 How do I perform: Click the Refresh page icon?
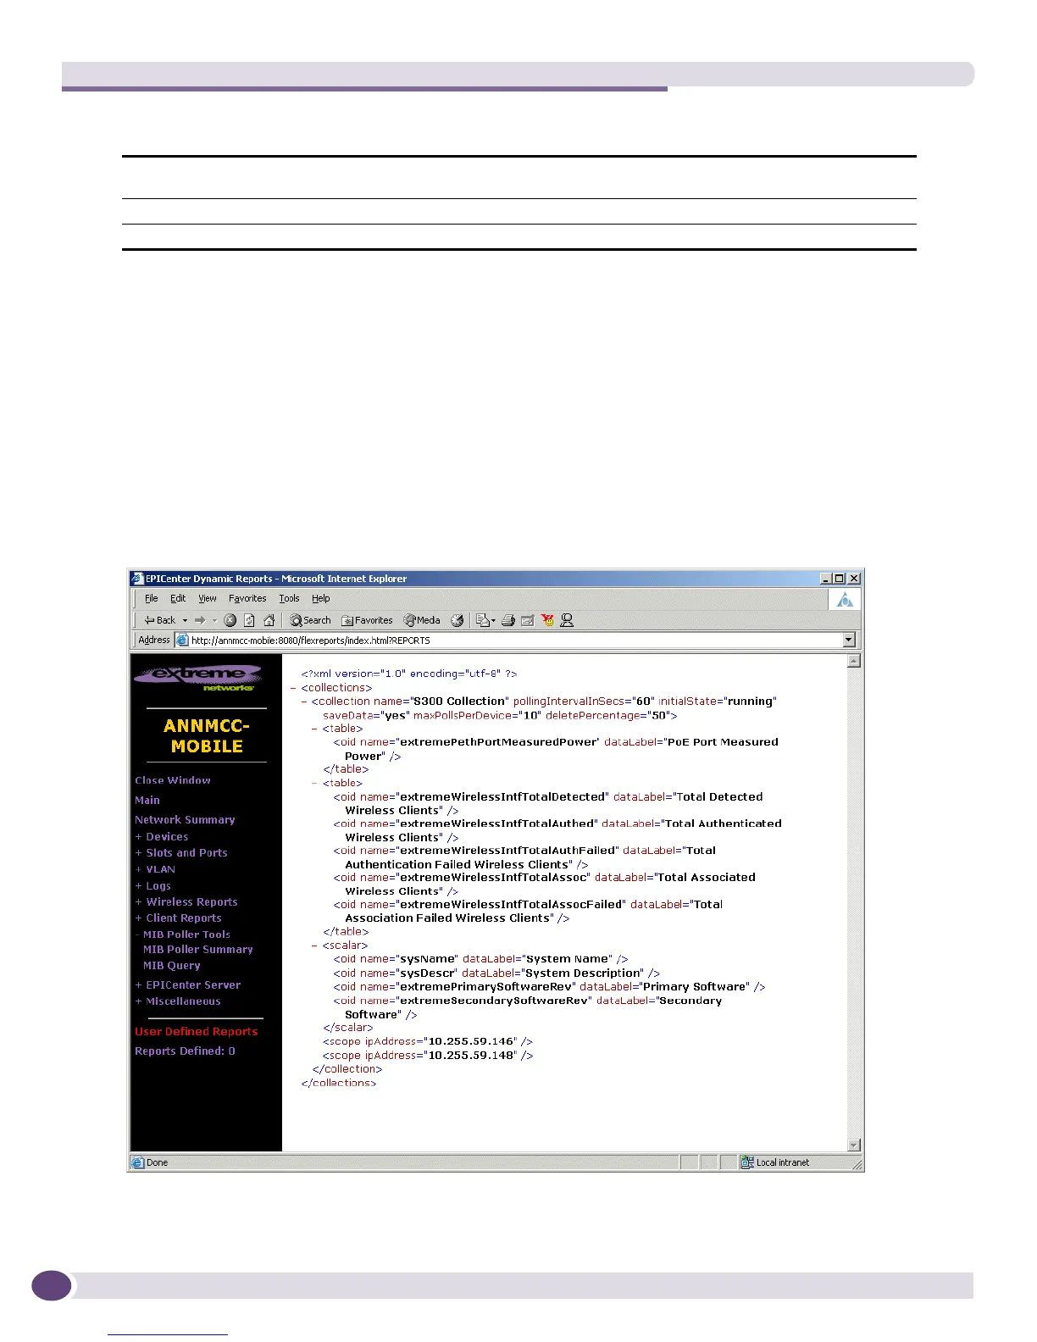[x=249, y=620]
